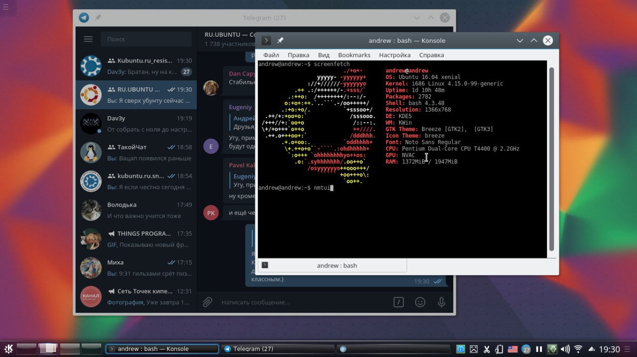Screen dimensions: 637x357
Task: Click the red КАНАЛ channel avatar
Action: click(x=91, y=296)
